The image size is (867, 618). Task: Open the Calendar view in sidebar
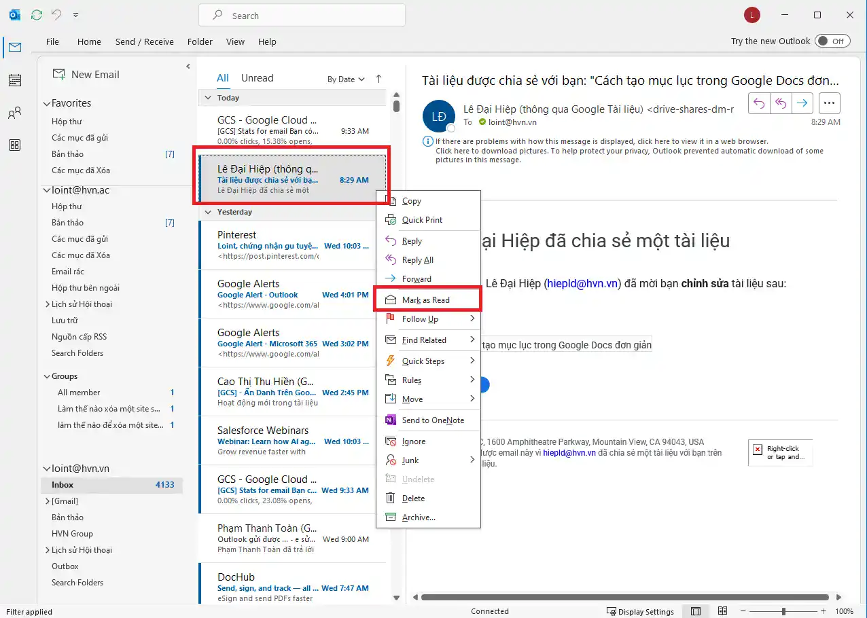tap(14, 80)
